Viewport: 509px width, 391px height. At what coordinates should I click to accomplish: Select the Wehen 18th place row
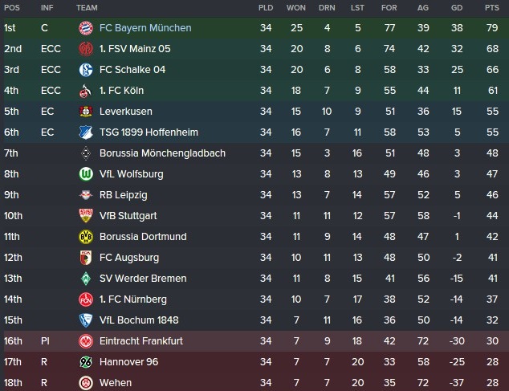click(x=254, y=382)
